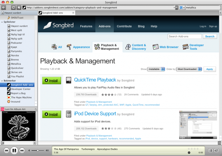Click the Developer Tools category icon
Image resolution: width=222 pixels, height=156 pixels.
pos(185,47)
